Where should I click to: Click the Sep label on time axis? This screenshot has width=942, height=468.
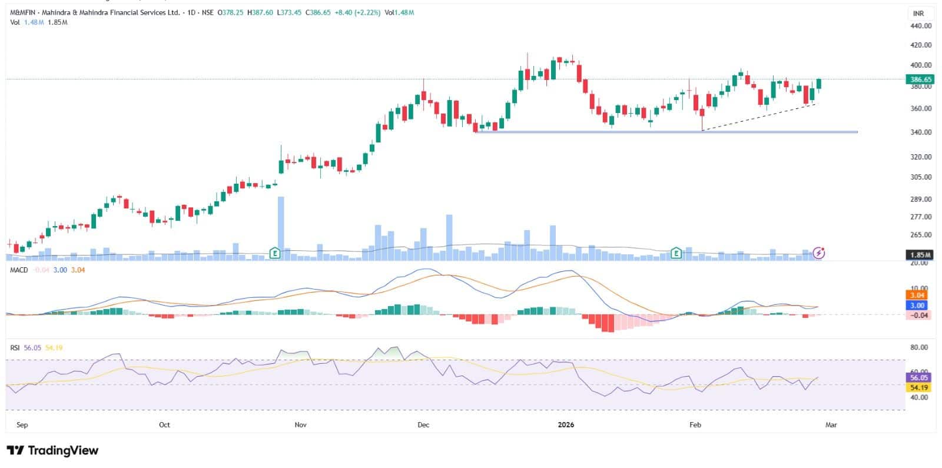[x=22, y=425]
